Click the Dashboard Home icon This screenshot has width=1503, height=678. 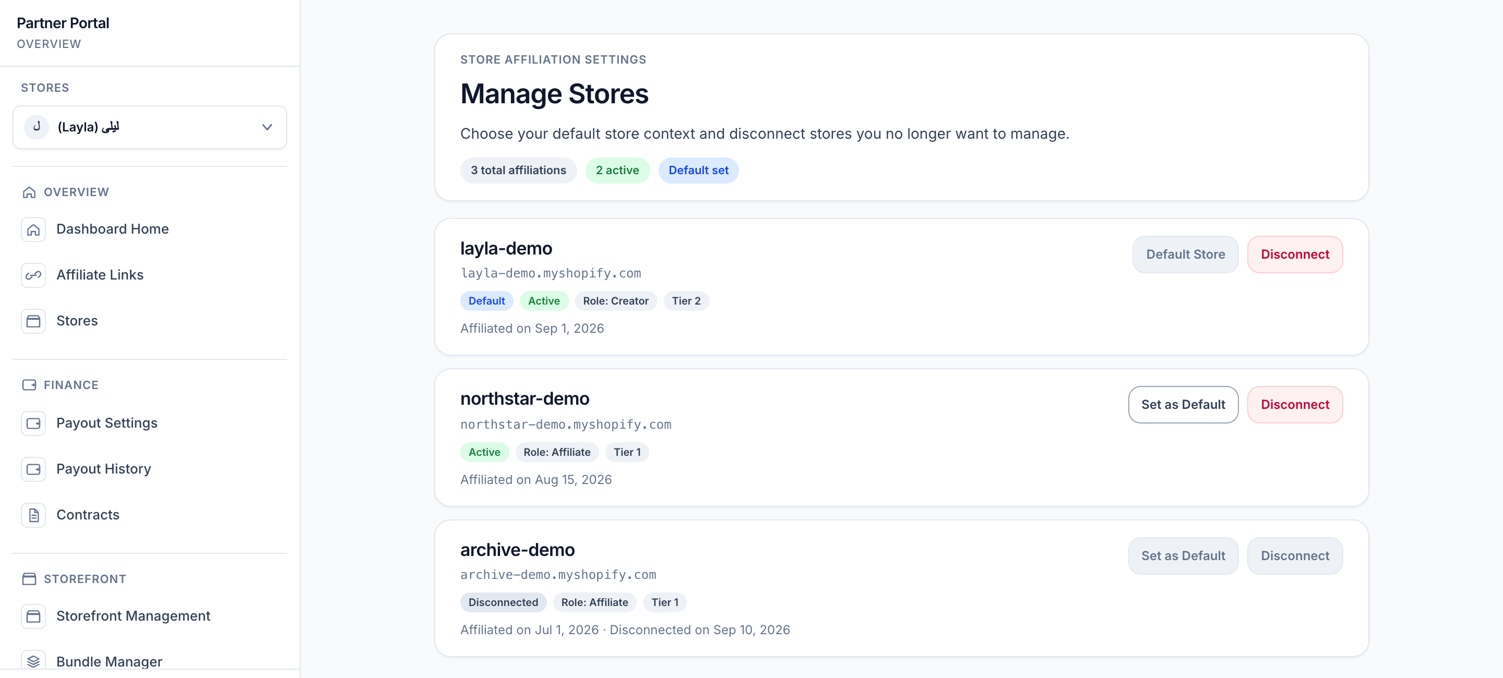(x=33, y=229)
